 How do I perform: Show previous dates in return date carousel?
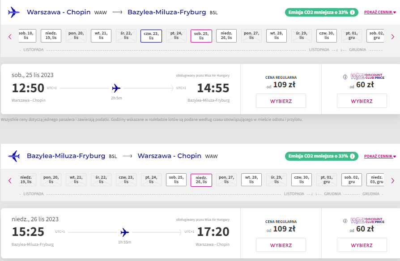point(10,180)
